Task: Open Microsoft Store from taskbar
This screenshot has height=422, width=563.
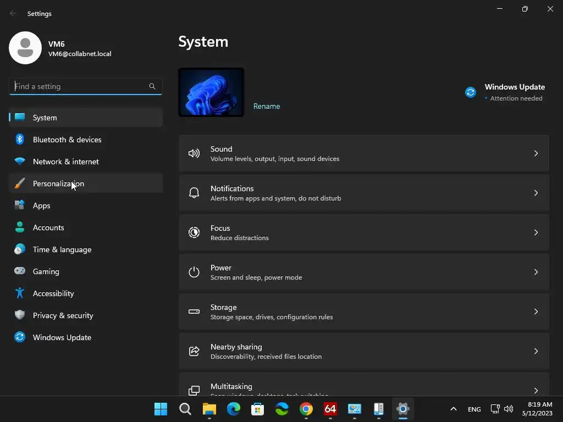Action: pos(257,409)
